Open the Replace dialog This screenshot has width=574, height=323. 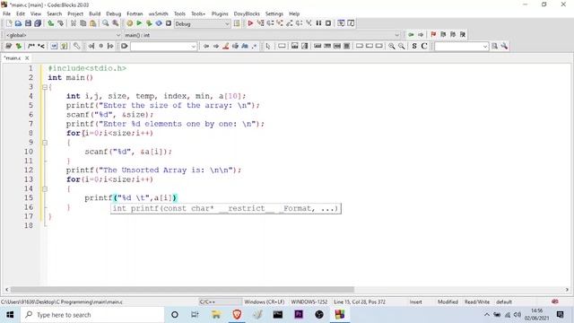[116, 23]
